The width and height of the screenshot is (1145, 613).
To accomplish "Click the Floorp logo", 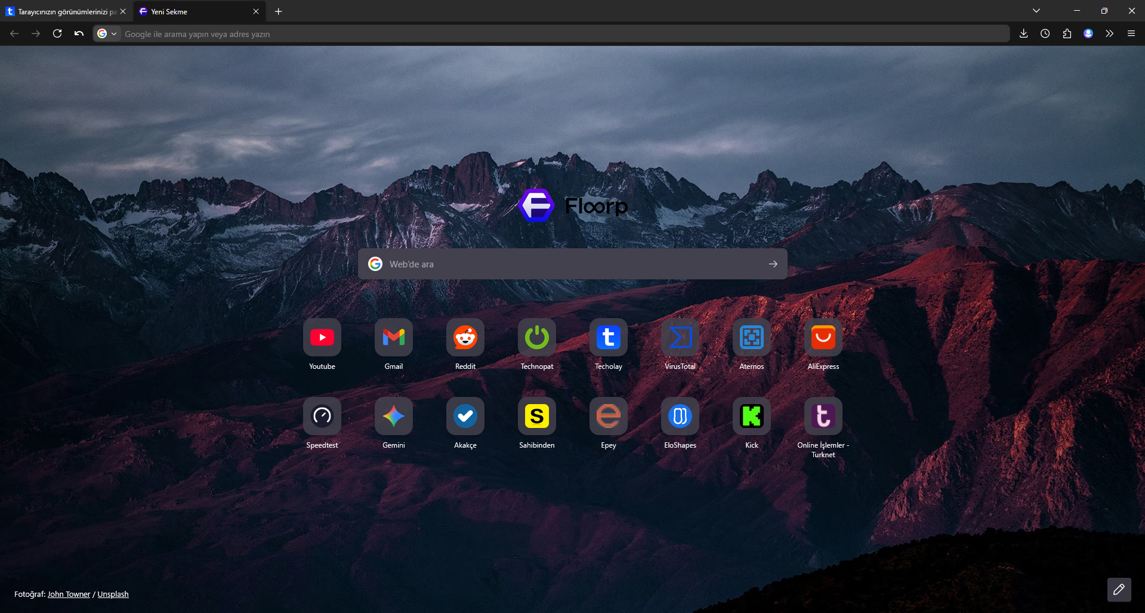I will [573, 205].
